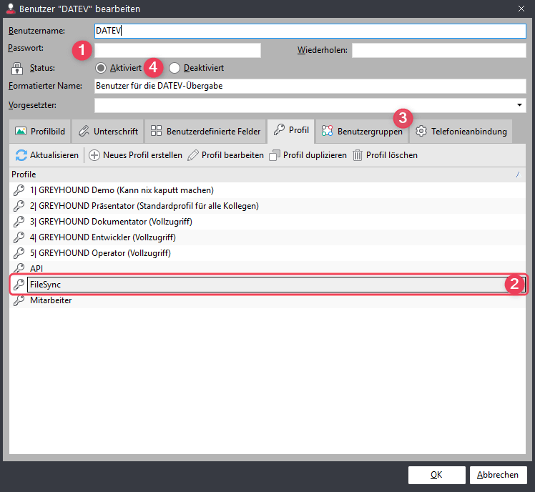Select the 'Mitarbeiter' profile row text
The width and height of the screenshot is (535, 492).
tap(51, 300)
